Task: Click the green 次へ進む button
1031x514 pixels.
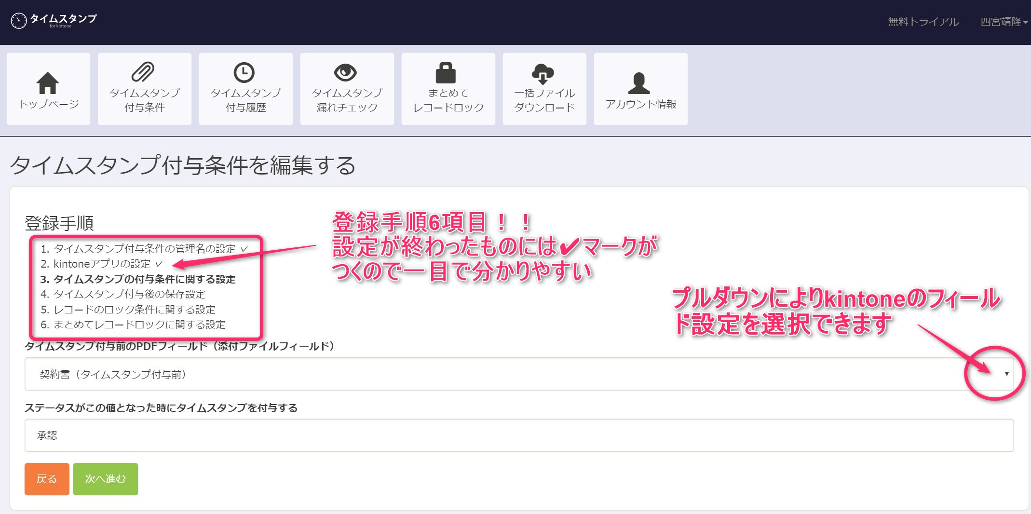Action: [x=106, y=479]
